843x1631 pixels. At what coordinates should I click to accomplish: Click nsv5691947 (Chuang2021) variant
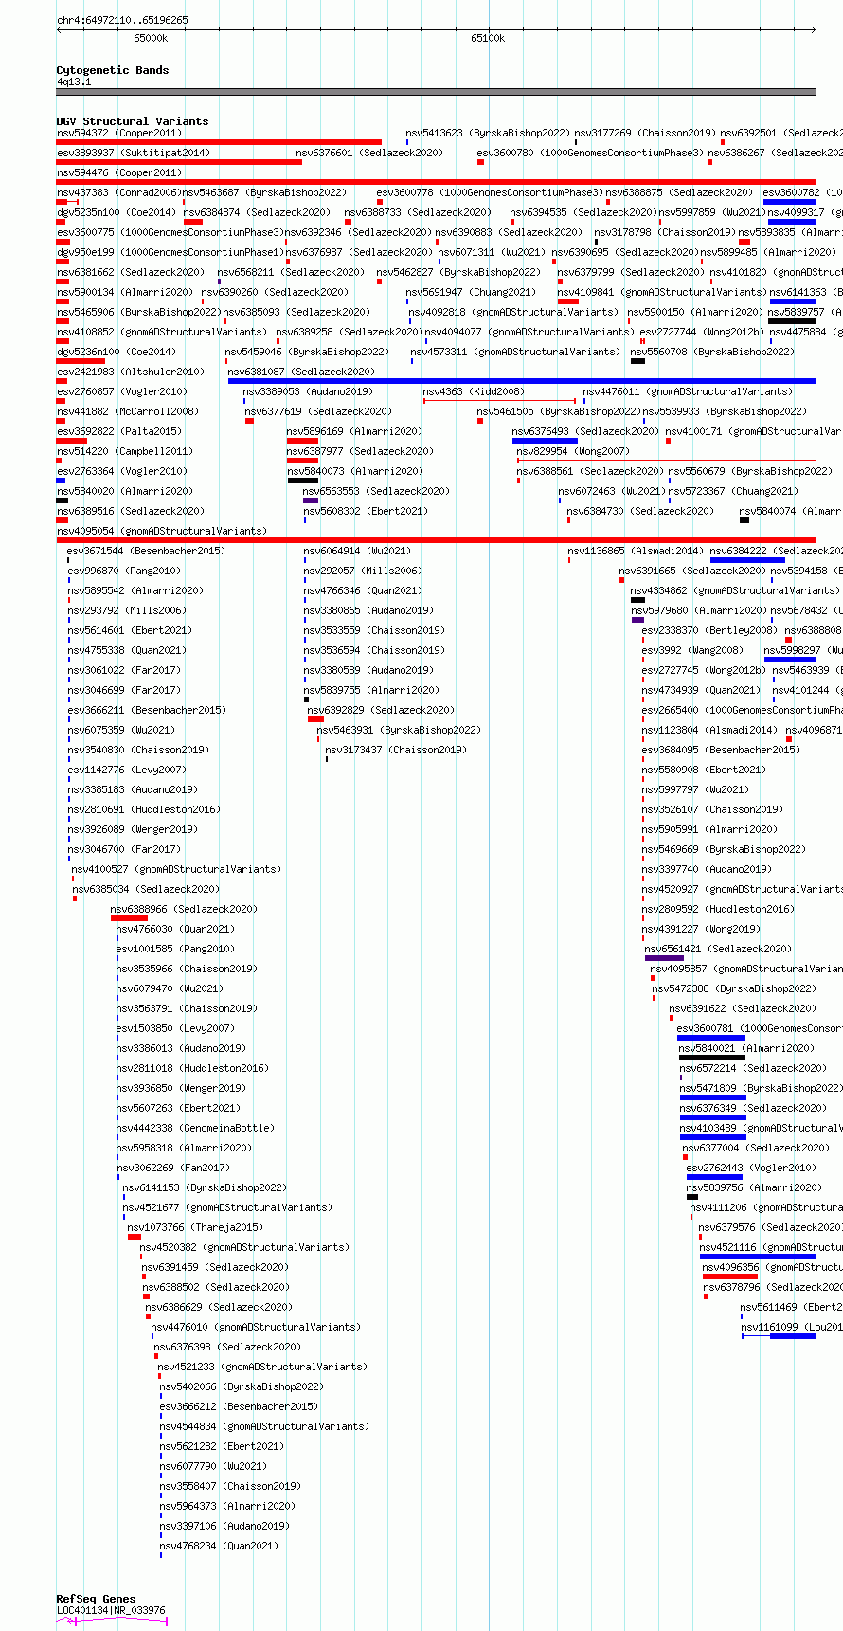pos(471,293)
